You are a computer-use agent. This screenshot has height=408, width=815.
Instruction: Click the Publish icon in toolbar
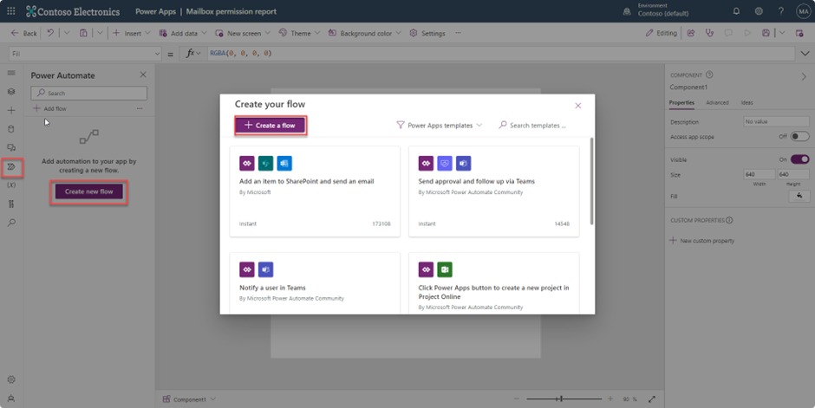point(799,33)
